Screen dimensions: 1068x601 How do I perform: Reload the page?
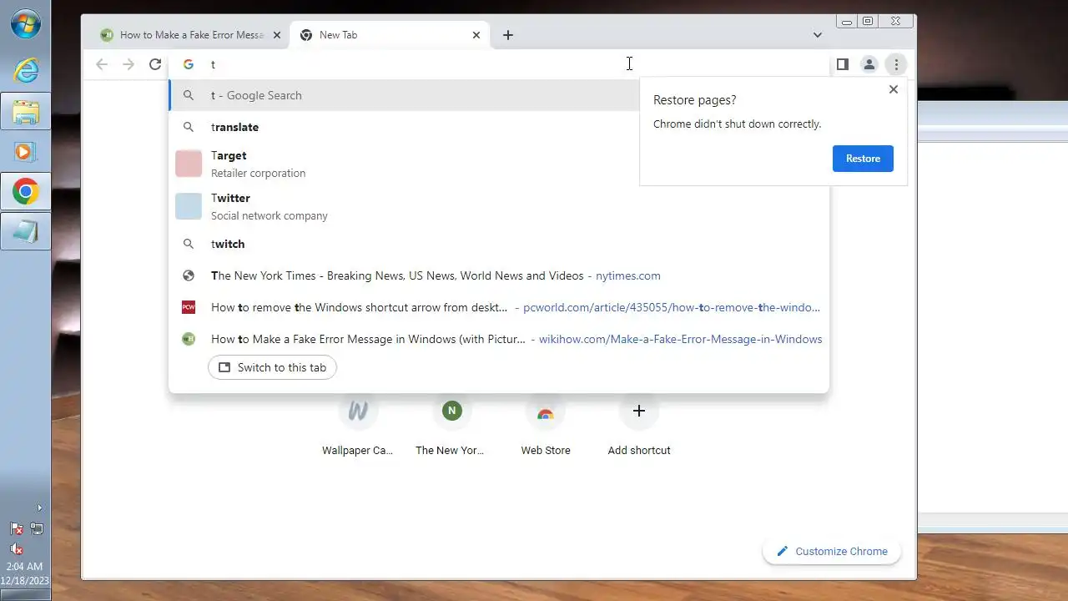point(155,64)
